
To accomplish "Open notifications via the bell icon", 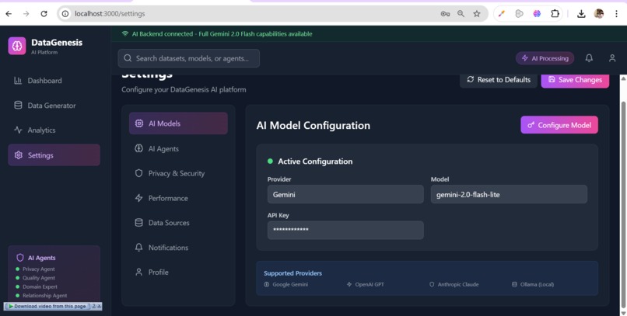I will pos(589,58).
